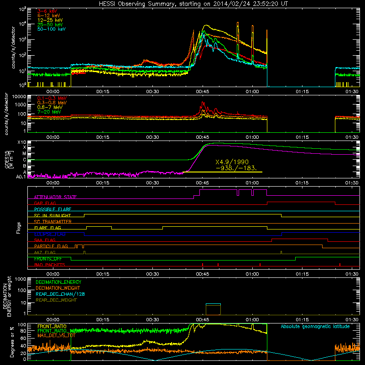Click the yellow flare duration line in GOES panel

point(222,172)
